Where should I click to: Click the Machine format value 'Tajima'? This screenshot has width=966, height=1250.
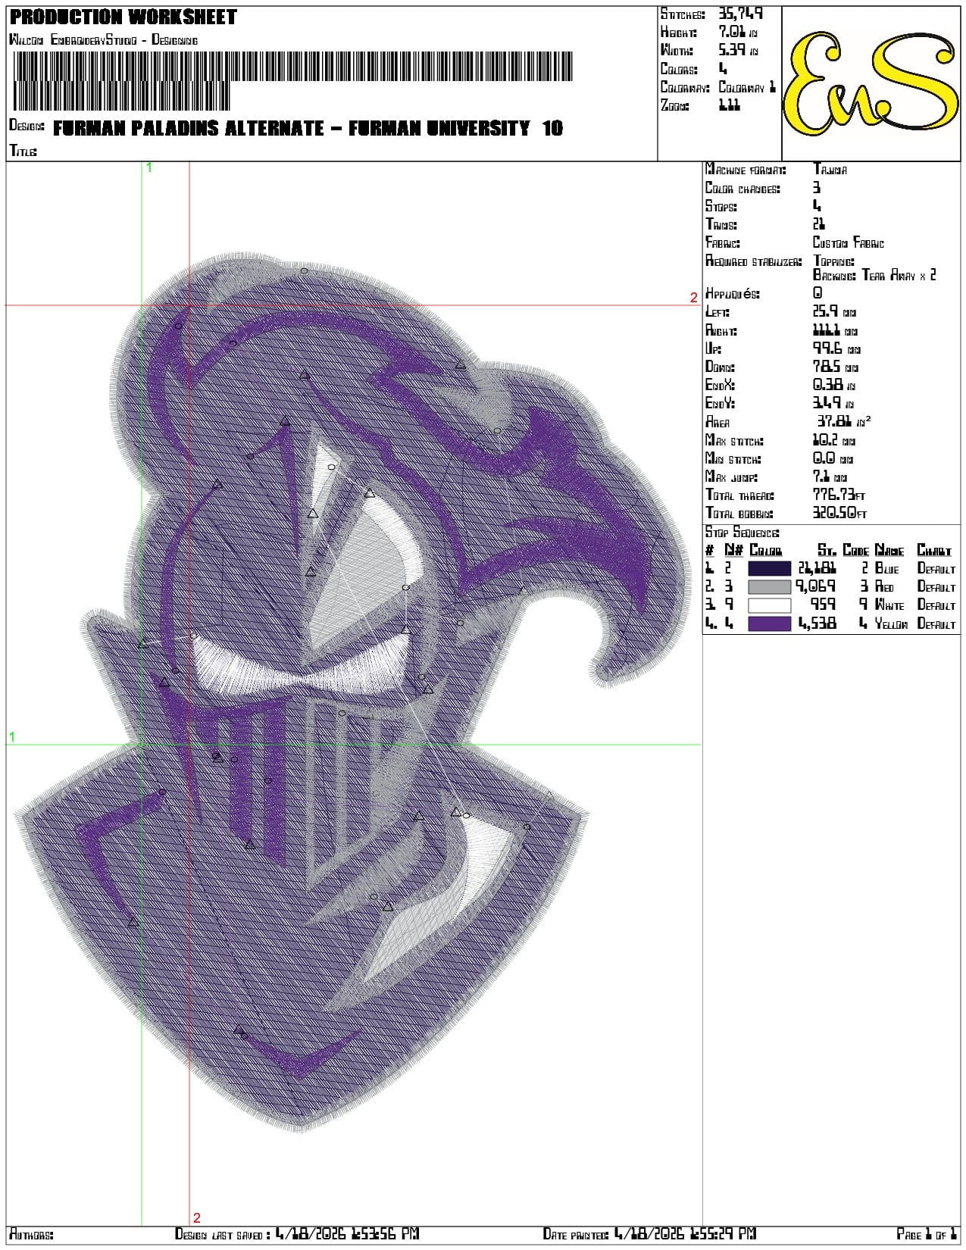[x=830, y=170]
